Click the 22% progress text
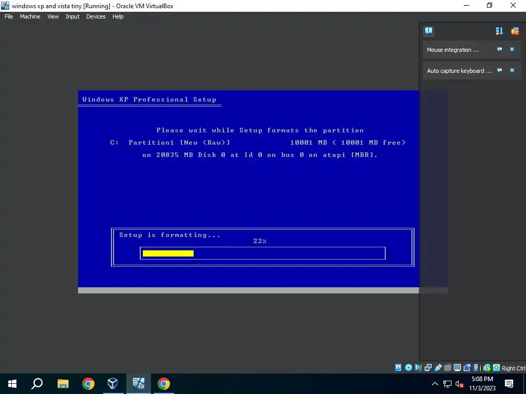Screen dimensions: 526x394 (260, 241)
